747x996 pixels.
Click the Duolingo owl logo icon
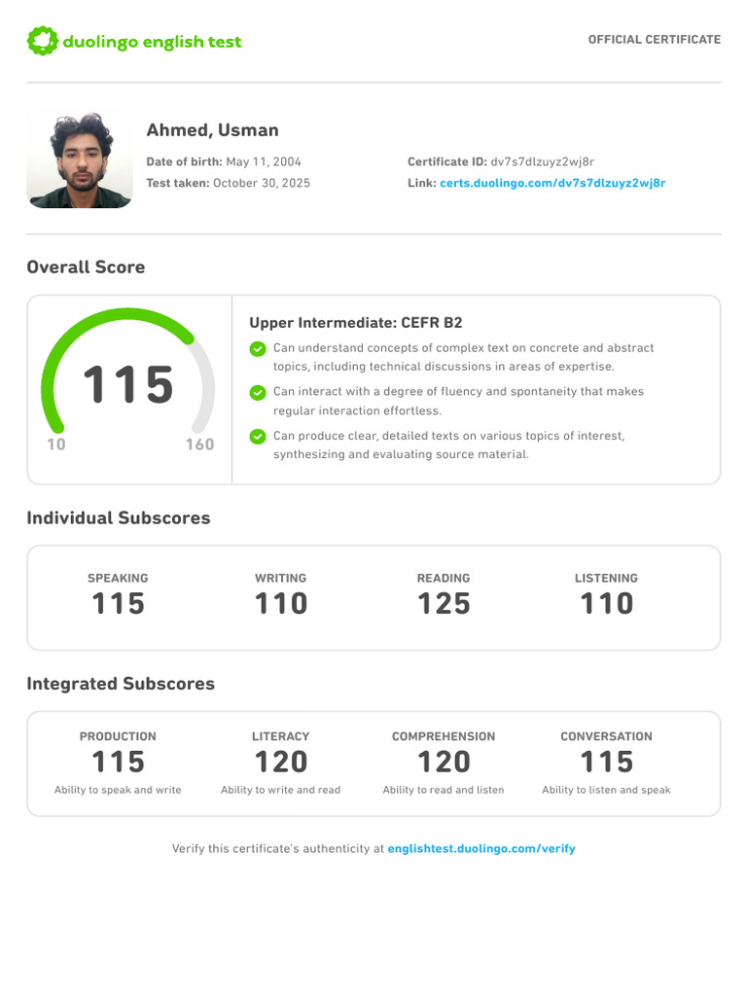tap(42, 41)
